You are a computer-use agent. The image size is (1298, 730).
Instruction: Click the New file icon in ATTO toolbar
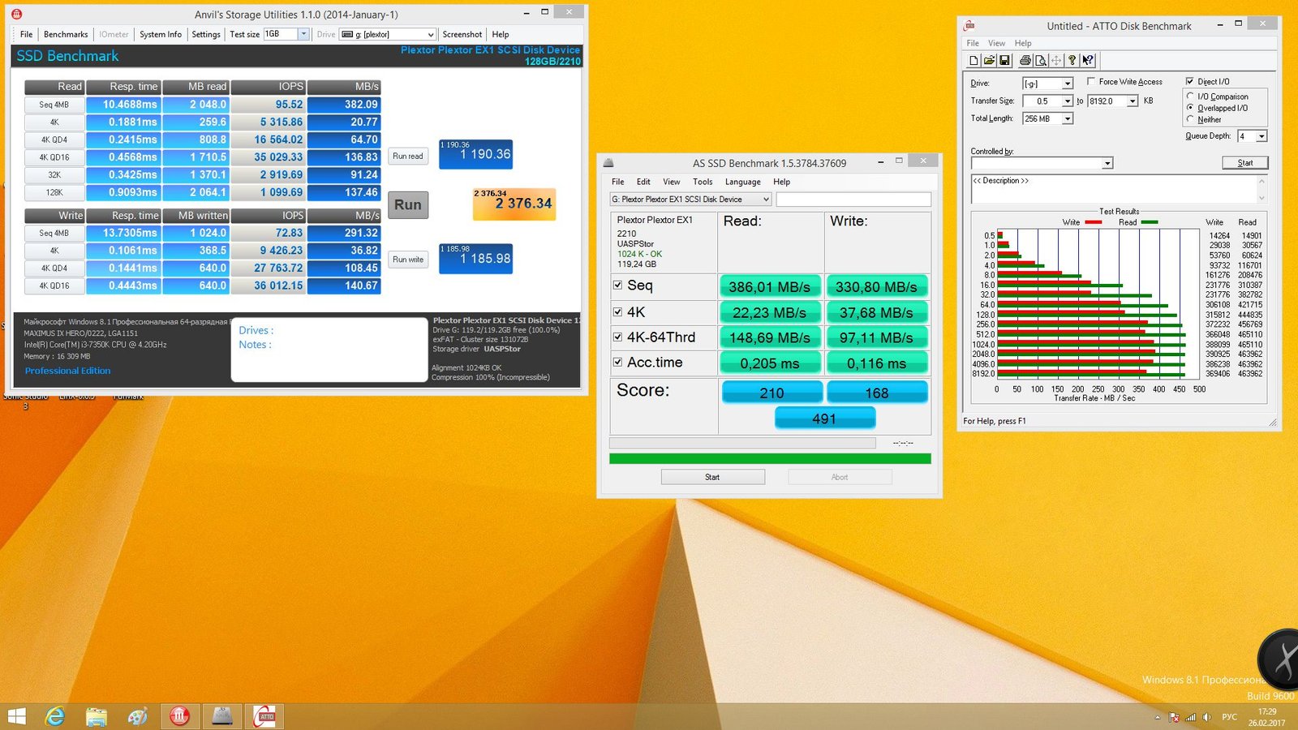(973, 60)
